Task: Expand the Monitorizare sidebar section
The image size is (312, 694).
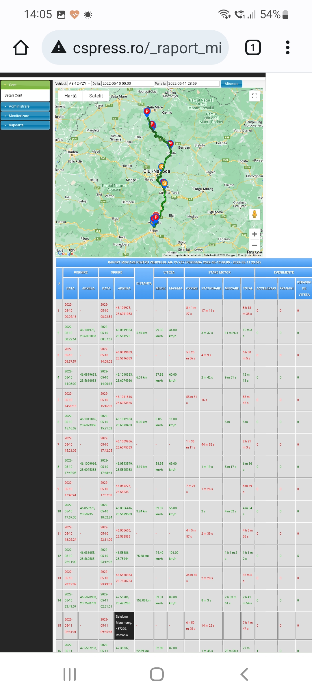Action: [25, 116]
